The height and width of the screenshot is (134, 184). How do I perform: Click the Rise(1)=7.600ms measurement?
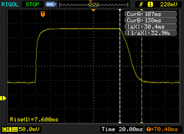tap(34, 120)
